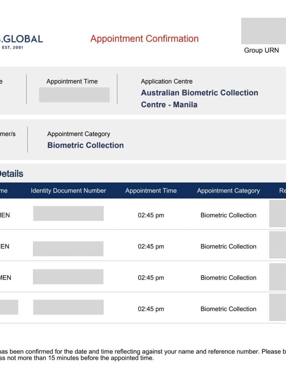
Task: Select Australian Biometric Collection Centre - Manila text
Action: [199, 98]
